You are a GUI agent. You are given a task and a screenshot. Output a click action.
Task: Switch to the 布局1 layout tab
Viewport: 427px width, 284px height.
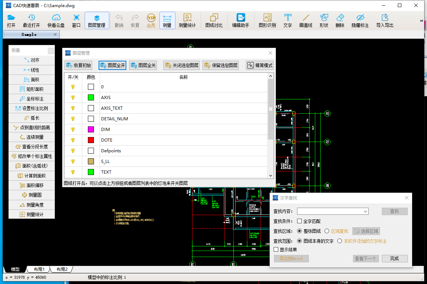39,269
